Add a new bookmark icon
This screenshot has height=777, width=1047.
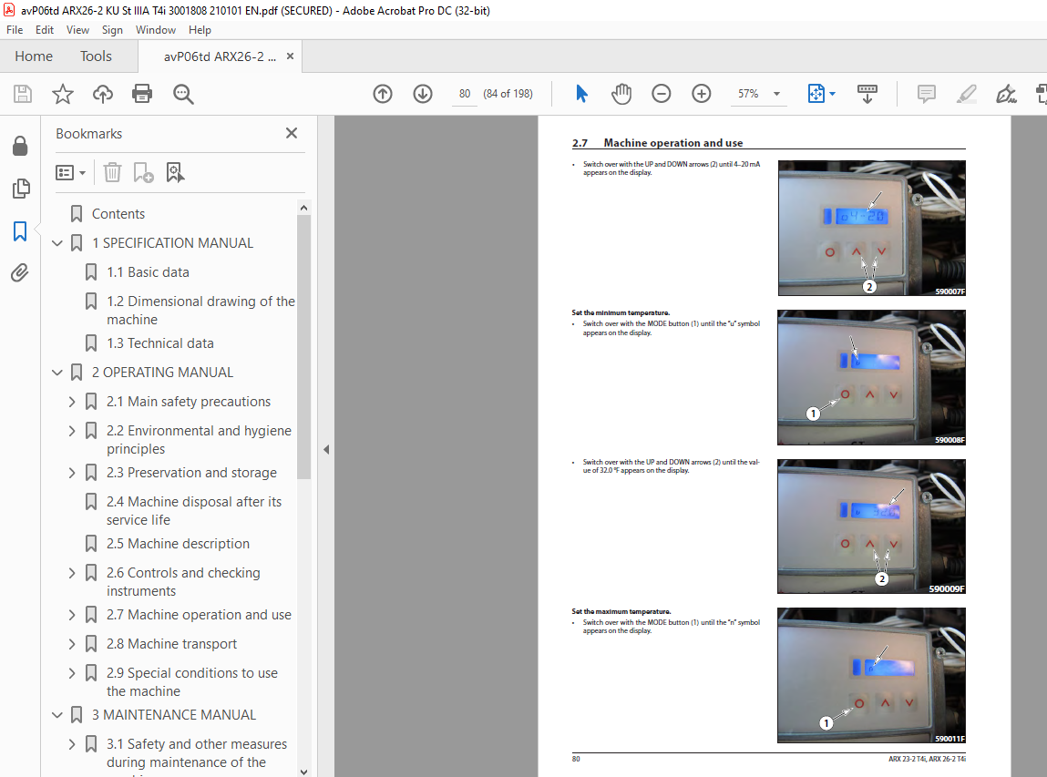[x=144, y=173]
